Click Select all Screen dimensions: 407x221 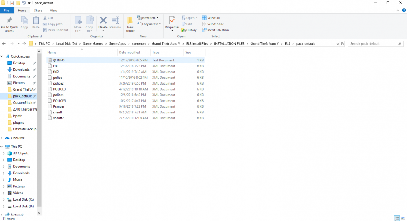point(211,18)
